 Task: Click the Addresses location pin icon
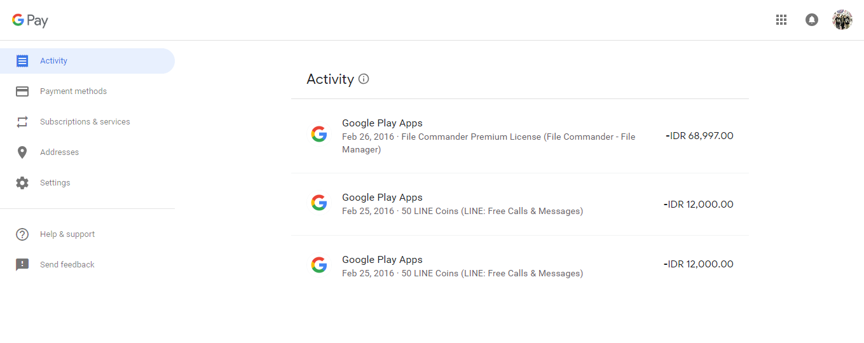tap(22, 152)
